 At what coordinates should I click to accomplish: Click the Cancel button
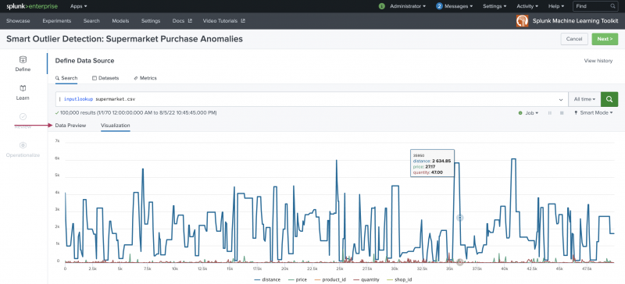coord(574,39)
